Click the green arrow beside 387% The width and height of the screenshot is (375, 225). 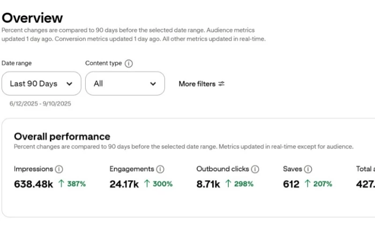61,184
